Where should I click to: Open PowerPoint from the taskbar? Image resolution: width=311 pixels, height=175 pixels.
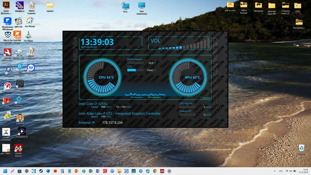pyautogui.click(x=77, y=171)
